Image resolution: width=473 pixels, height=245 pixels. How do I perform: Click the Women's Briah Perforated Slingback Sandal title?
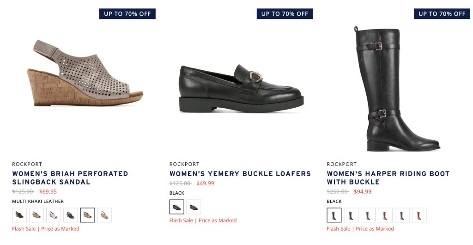[70, 178]
